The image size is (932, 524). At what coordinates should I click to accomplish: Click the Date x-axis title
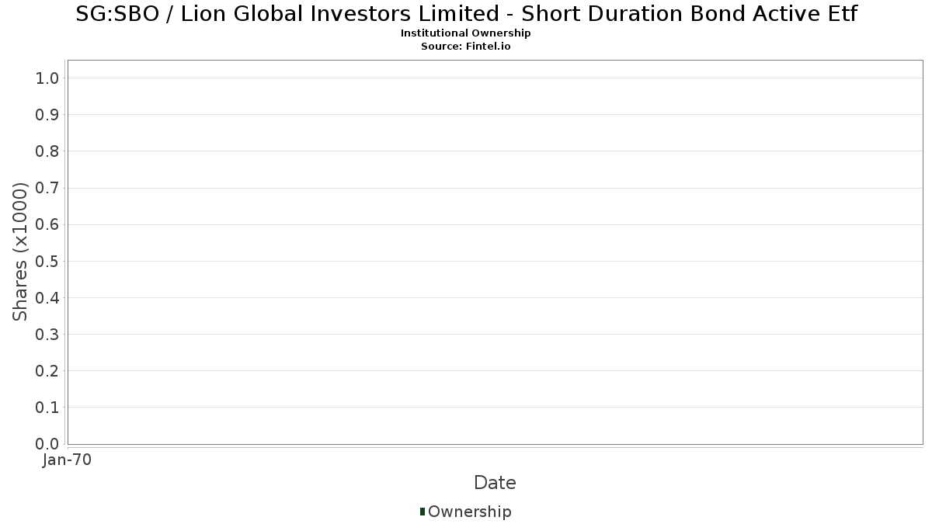tap(495, 483)
